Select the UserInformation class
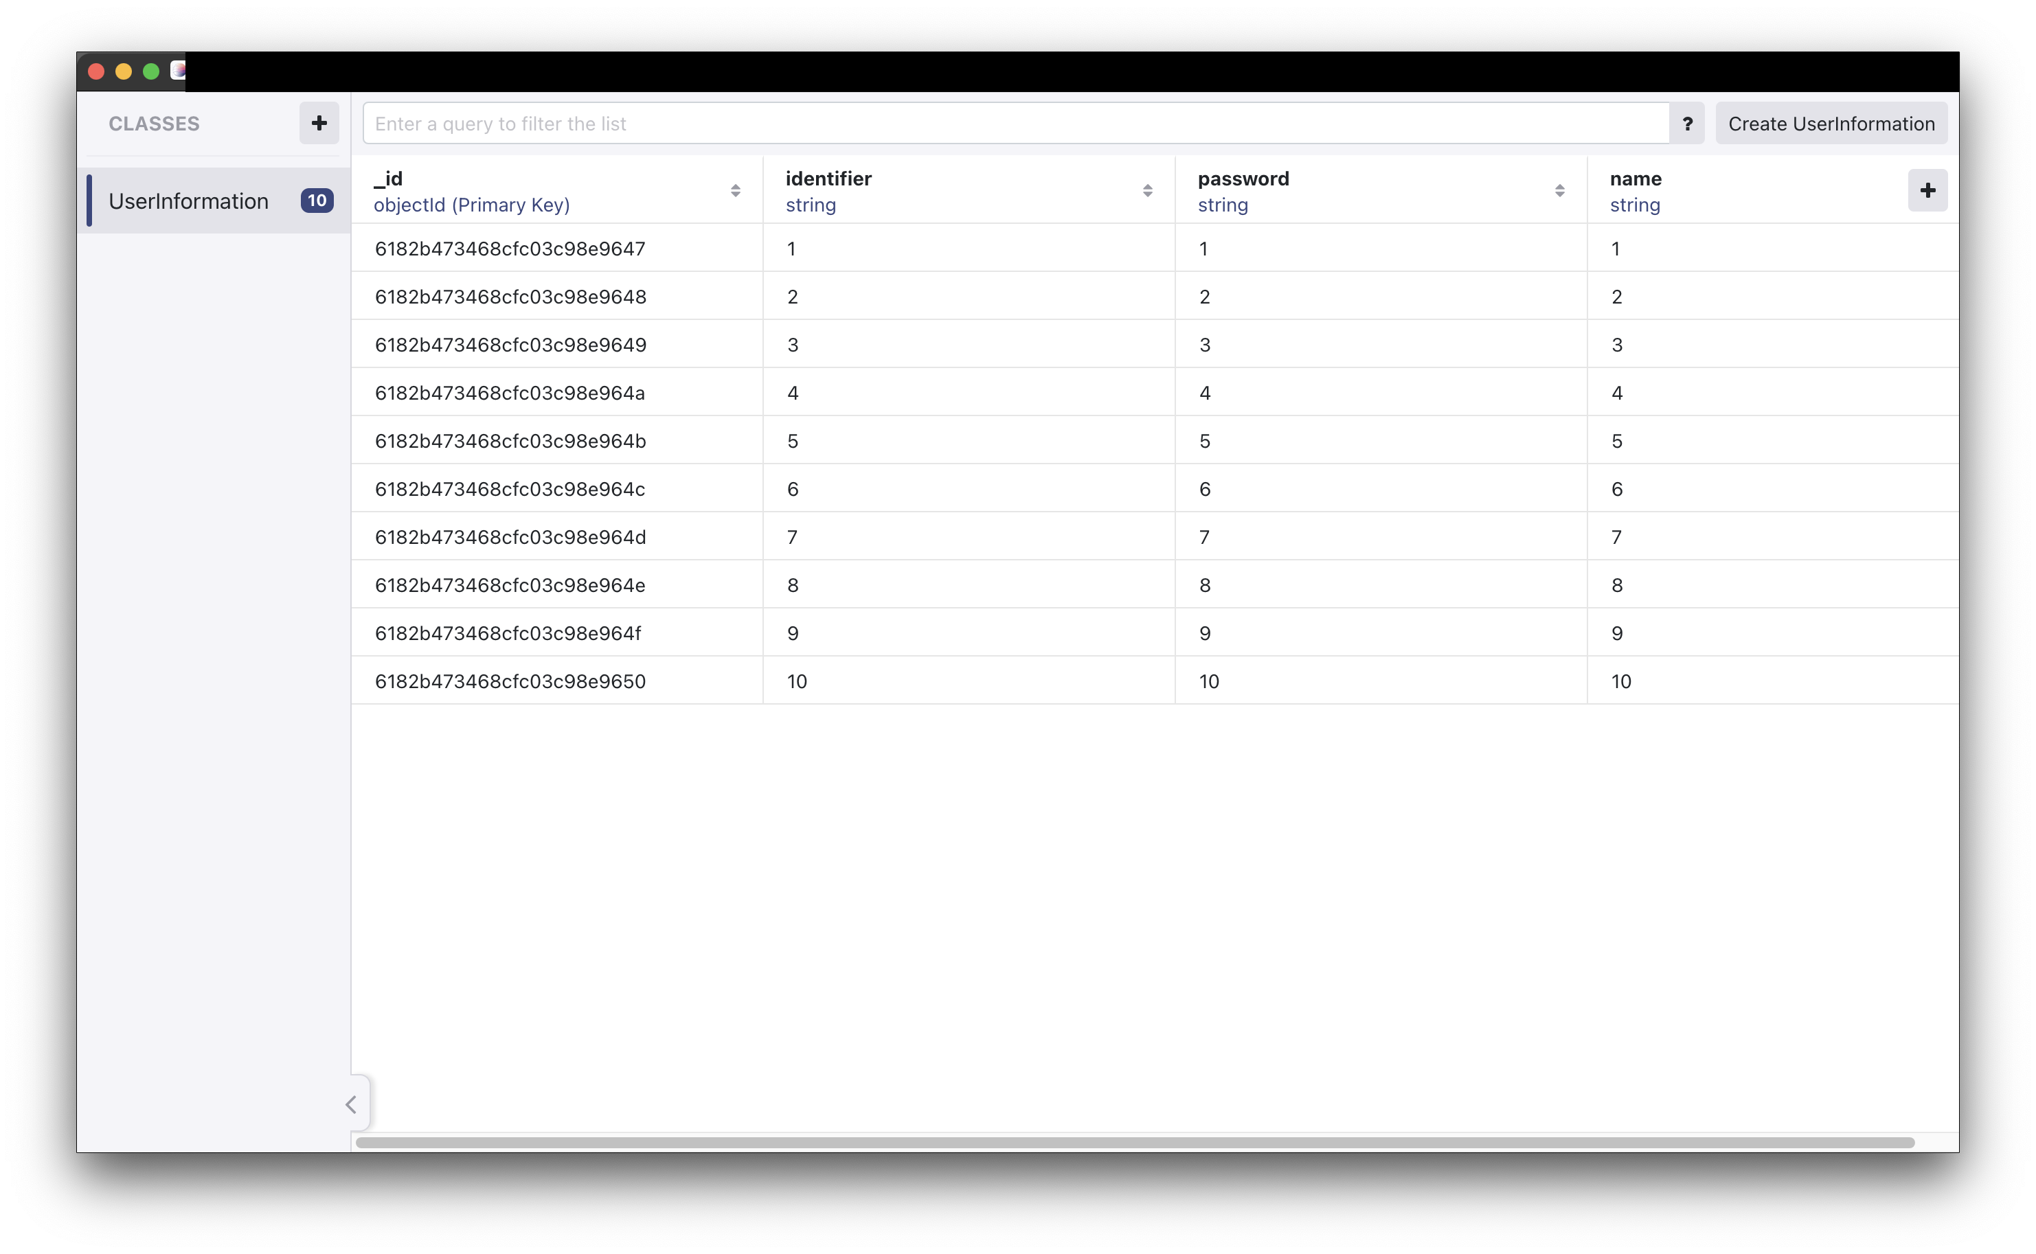The height and width of the screenshot is (1254, 2036). (x=189, y=201)
